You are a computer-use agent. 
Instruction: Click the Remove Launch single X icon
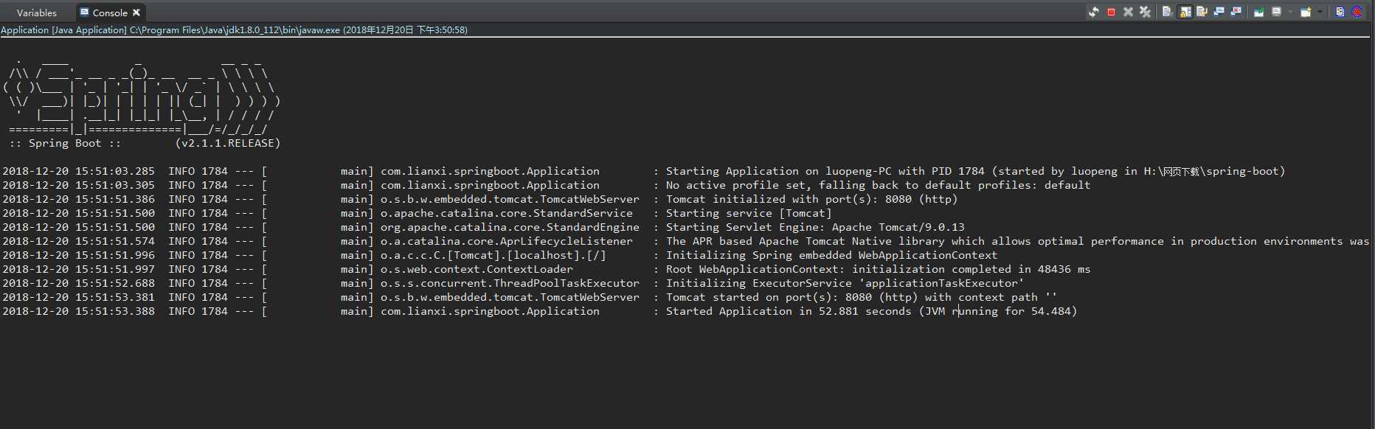click(x=1128, y=12)
